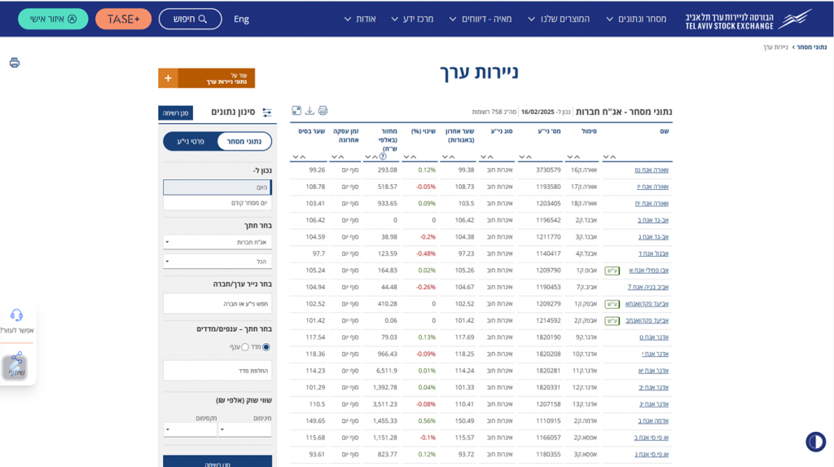Open the מקסימום market value dropdown
This screenshot has width=834, height=467.
[x=191, y=430]
